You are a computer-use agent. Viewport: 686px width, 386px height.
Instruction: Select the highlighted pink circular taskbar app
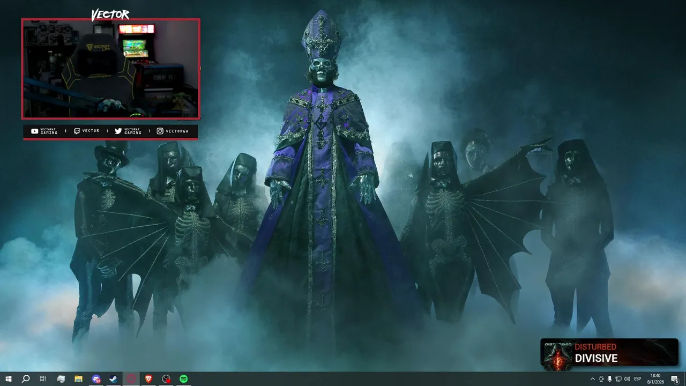click(131, 379)
